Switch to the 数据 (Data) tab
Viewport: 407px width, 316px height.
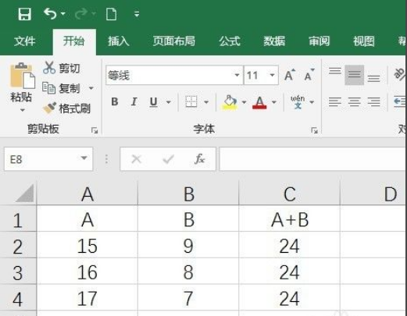point(274,41)
